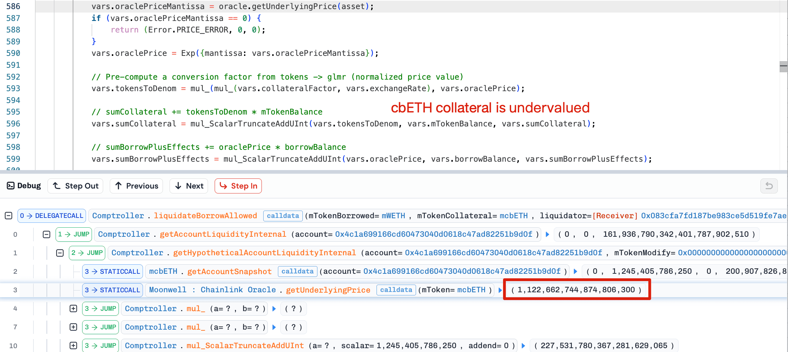This screenshot has width=788, height=352.
Task: Collapse the getAccountLiquidityInternal call node
Action: (x=46, y=234)
